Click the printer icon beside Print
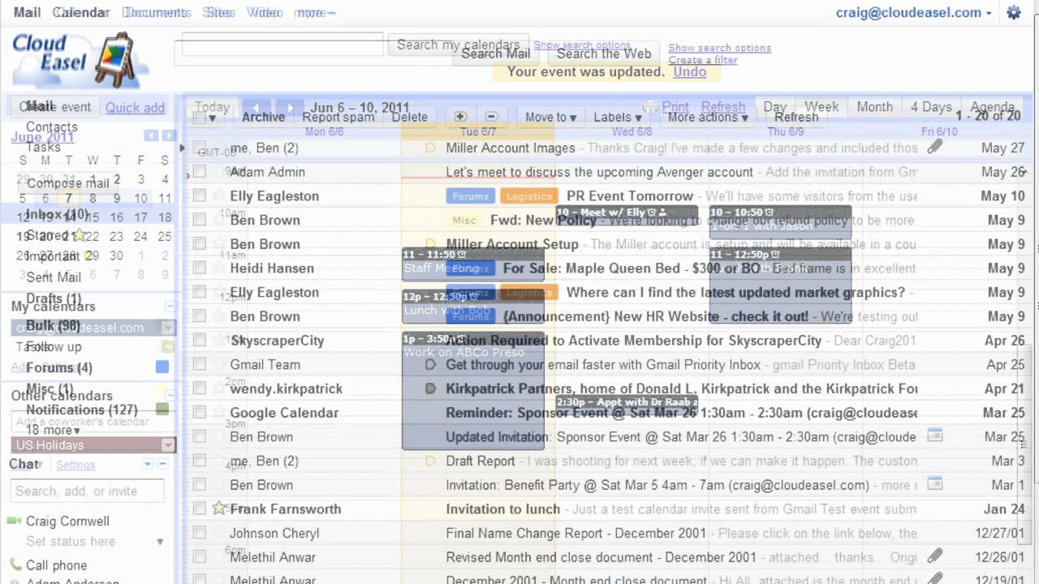This screenshot has height=584, width=1039. [650, 107]
